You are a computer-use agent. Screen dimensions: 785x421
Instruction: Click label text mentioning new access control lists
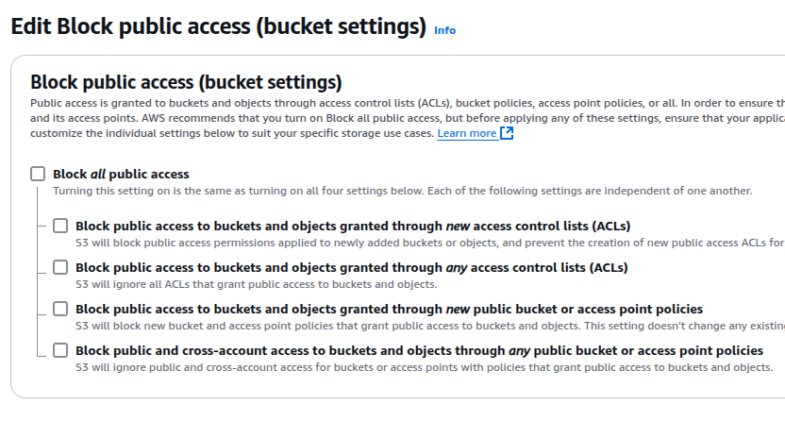click(353, 227)
